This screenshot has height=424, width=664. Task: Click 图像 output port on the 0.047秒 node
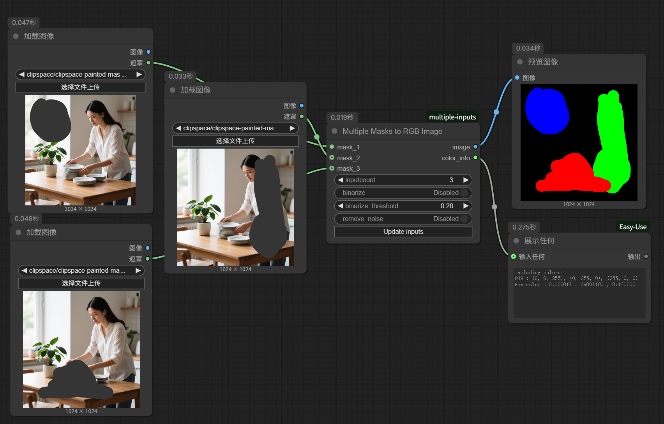tap(148, 52)
